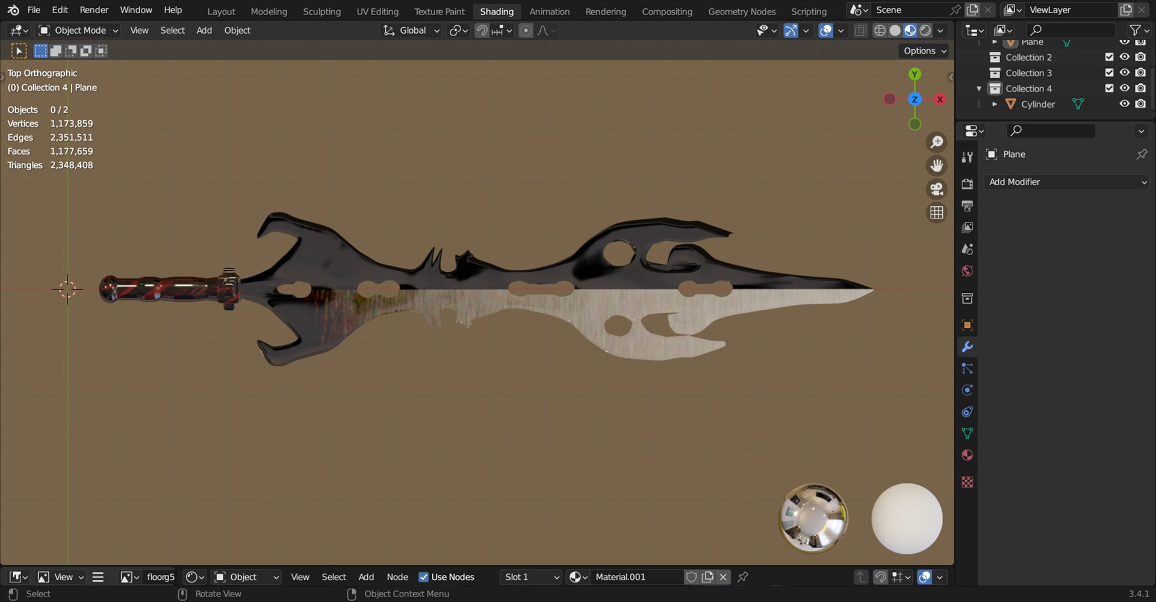Image resolution: width=1156 pixels, height=602 pixels.
Task: Uncheck Collection 2 exclude checkbox
Action: point(1109,57)
